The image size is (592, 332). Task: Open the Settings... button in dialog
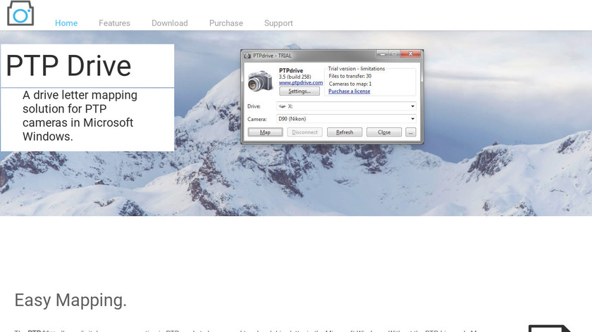tap(300, 91)
